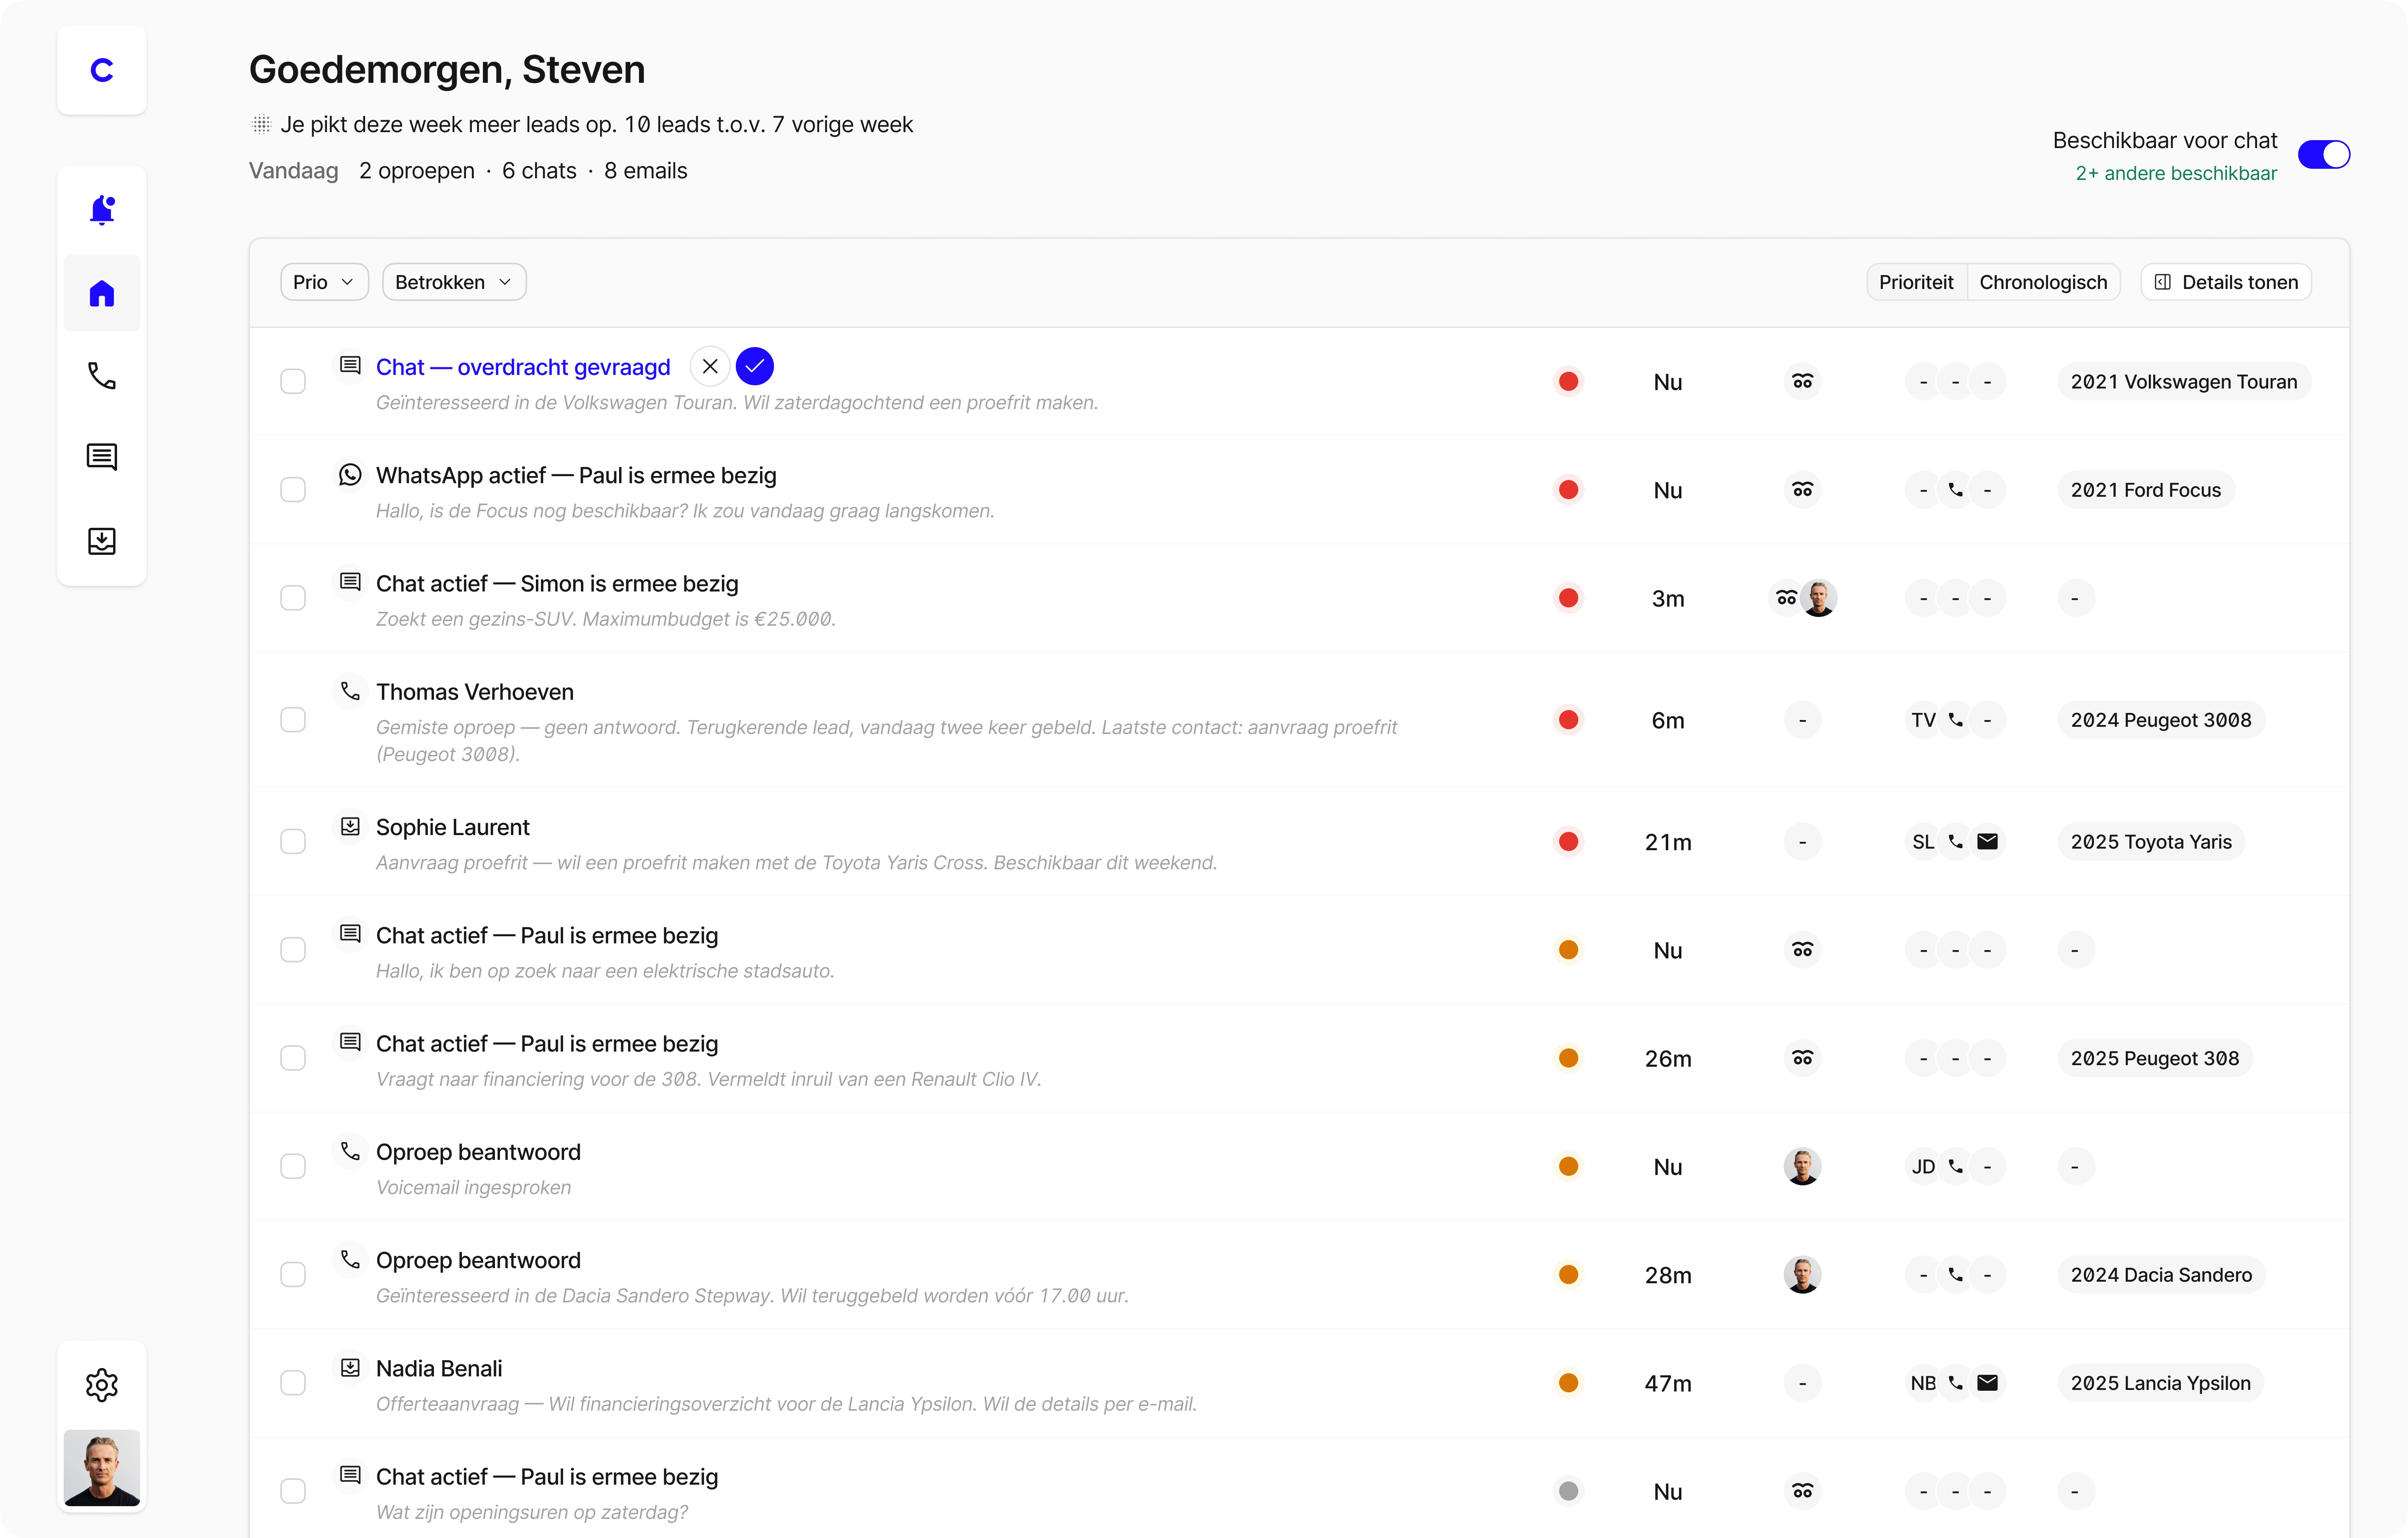Open the notifications bell in sidebar
The height and width of the screenshot is (1538, 2408).
(x=102, y=210)
